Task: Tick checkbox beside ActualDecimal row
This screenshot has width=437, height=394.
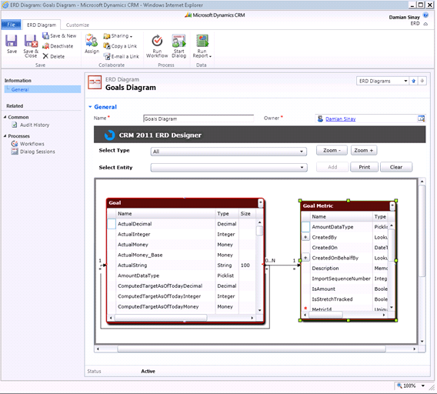Action: tap(112, 224)
